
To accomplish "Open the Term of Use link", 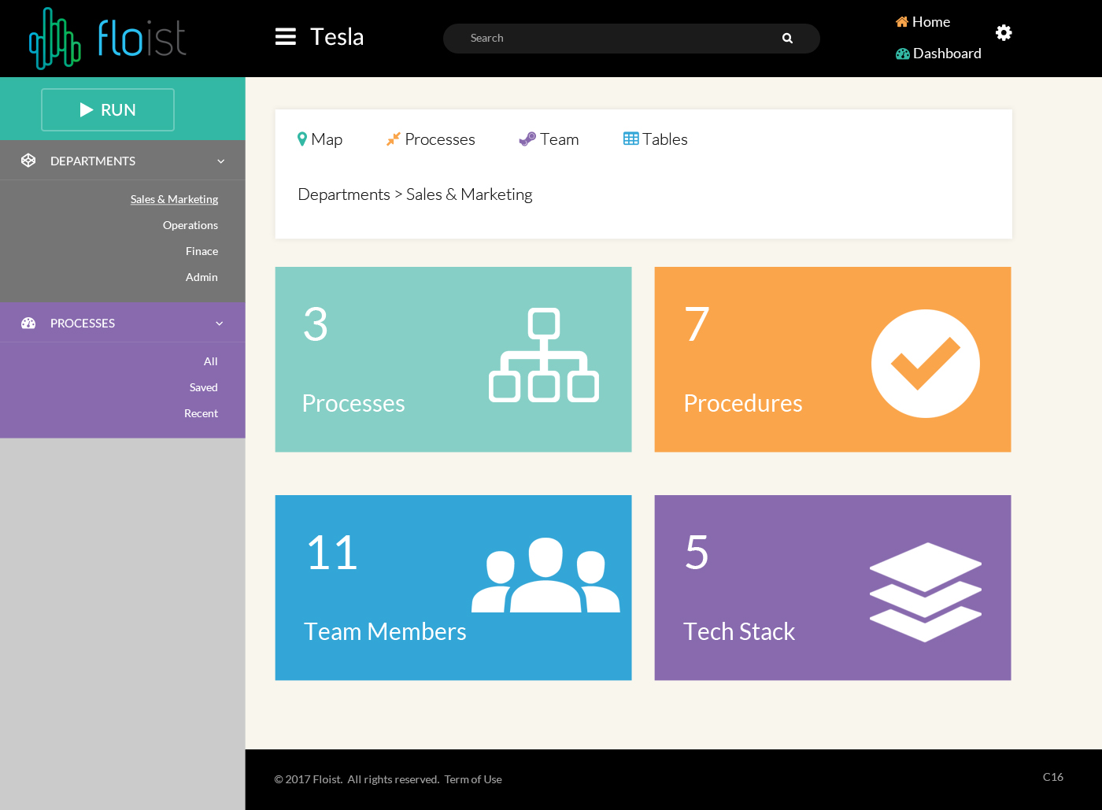I will pos(473,779).
